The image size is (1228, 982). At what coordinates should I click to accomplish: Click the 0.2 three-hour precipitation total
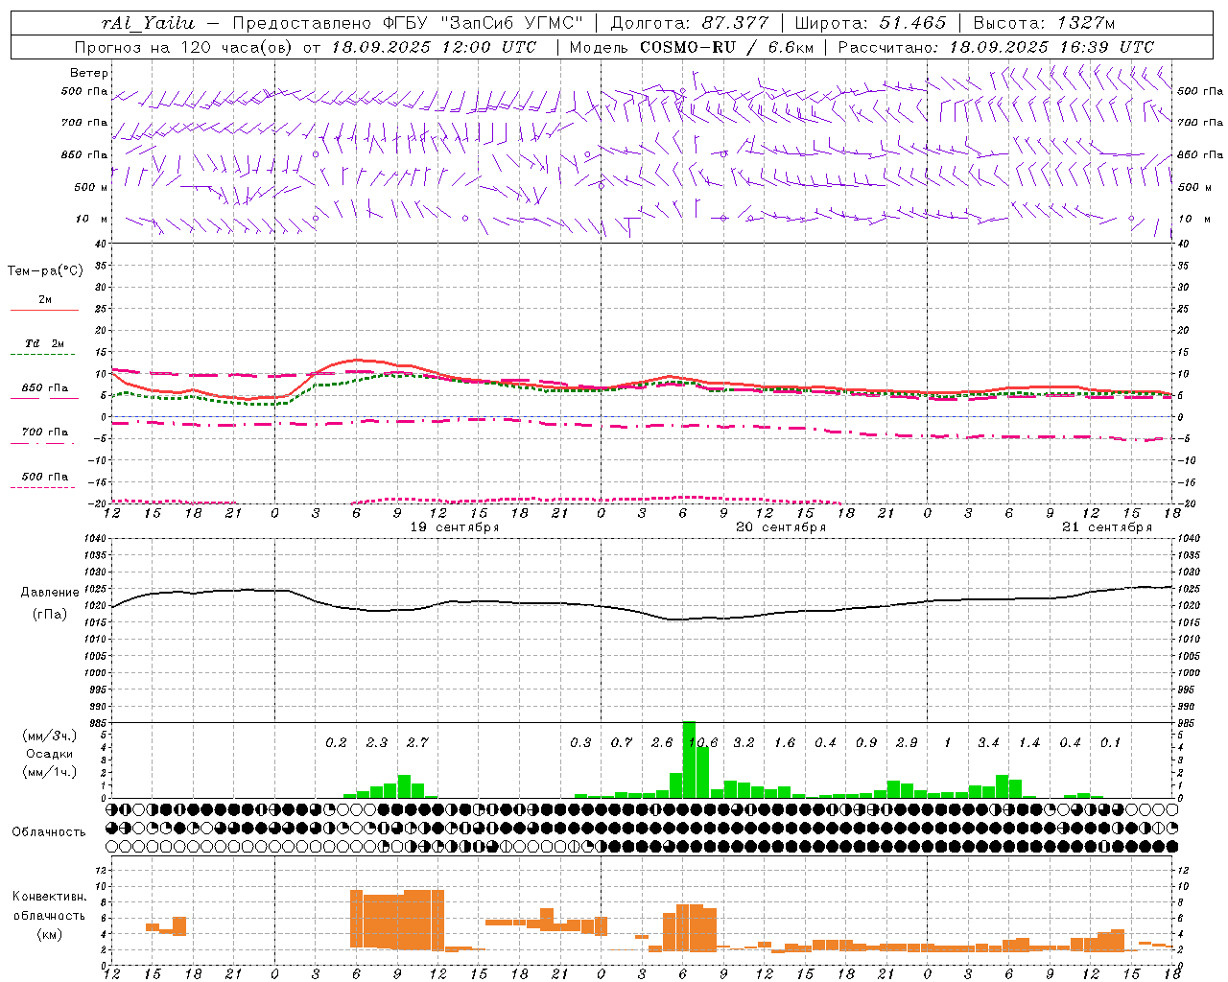(x=336, y=743)
